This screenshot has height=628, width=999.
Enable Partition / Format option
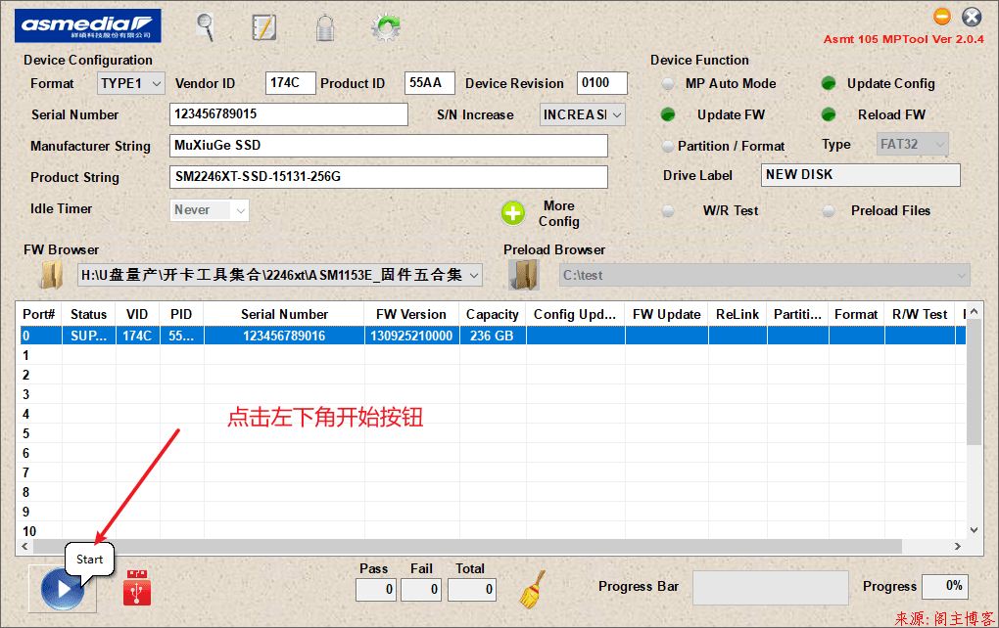[x=668, y=146]
